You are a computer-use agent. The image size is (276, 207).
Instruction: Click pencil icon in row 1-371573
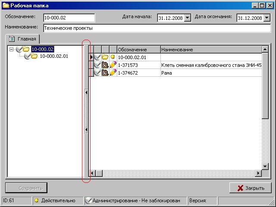(x=113, y=65)
